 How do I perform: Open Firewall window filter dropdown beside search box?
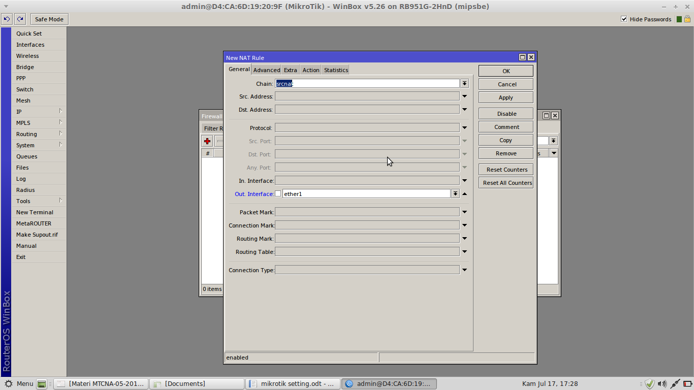(x=554, y=141)
